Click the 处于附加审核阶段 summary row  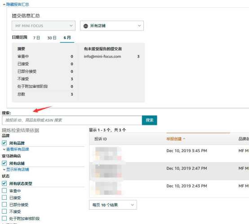point(45,87)
